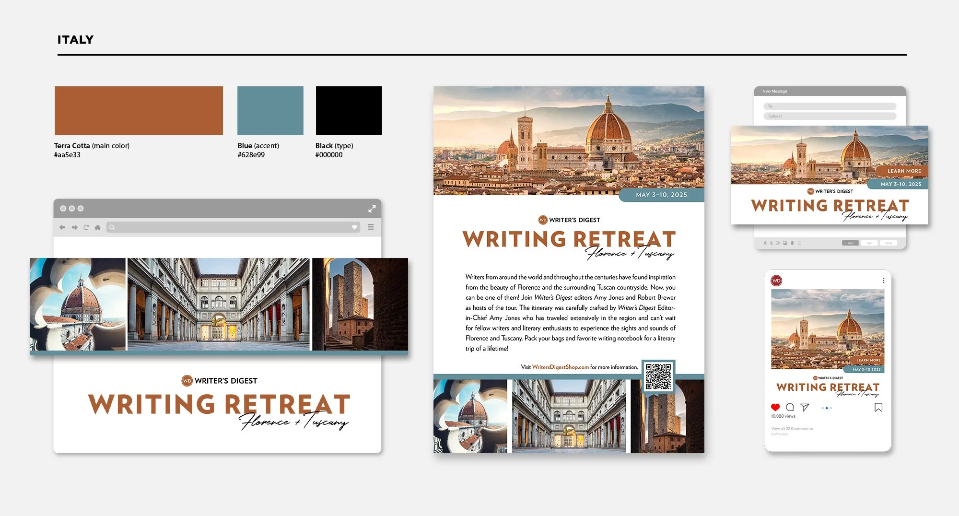Click the #000000 hex code text
Image resolution: width=959 pixels, height=516 pixels.
tap(329, 155)
